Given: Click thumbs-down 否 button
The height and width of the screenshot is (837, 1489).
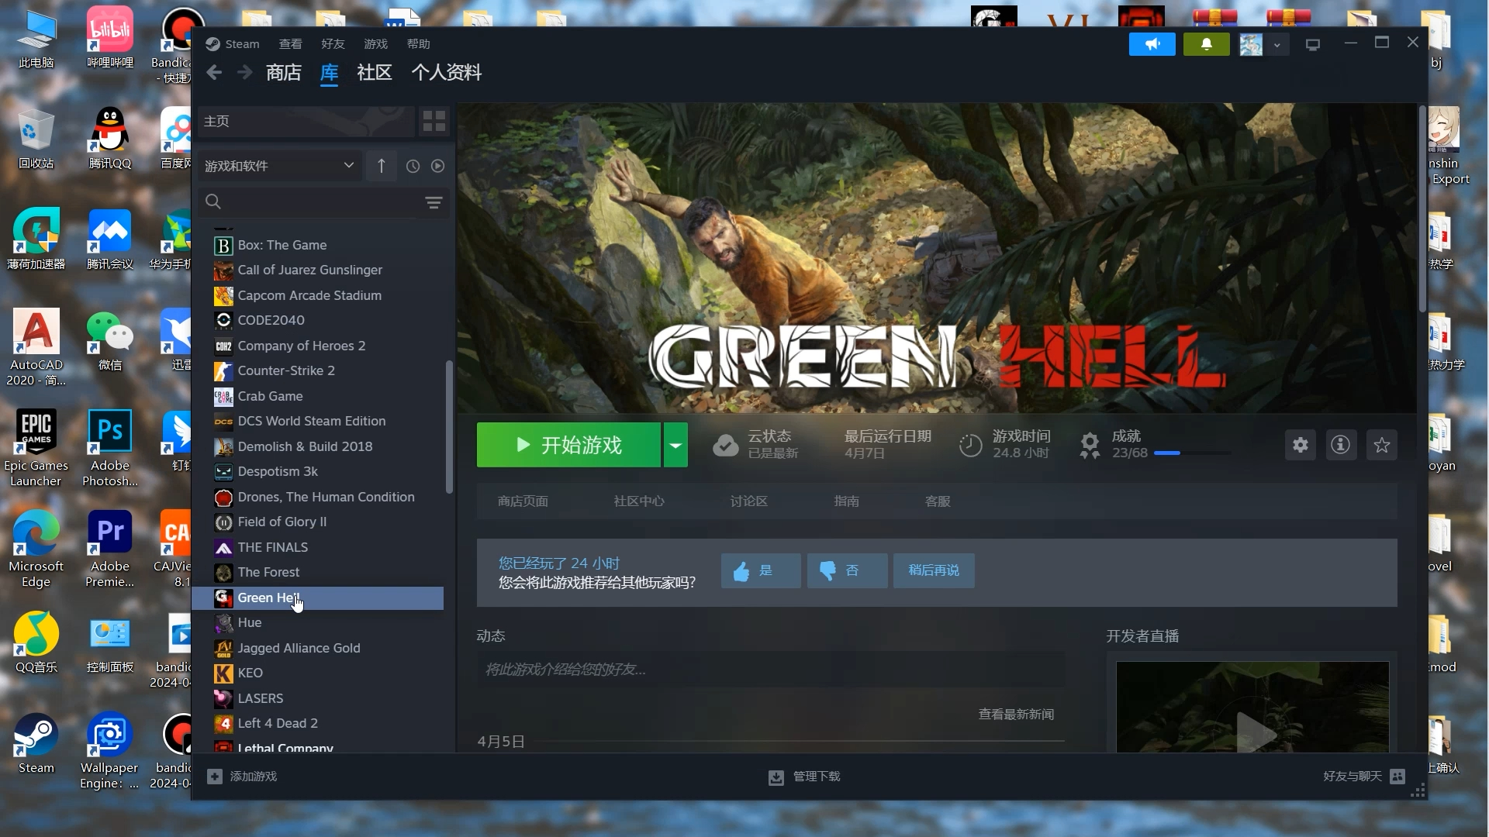Looking at the screenshot, I should pos(847,570).
